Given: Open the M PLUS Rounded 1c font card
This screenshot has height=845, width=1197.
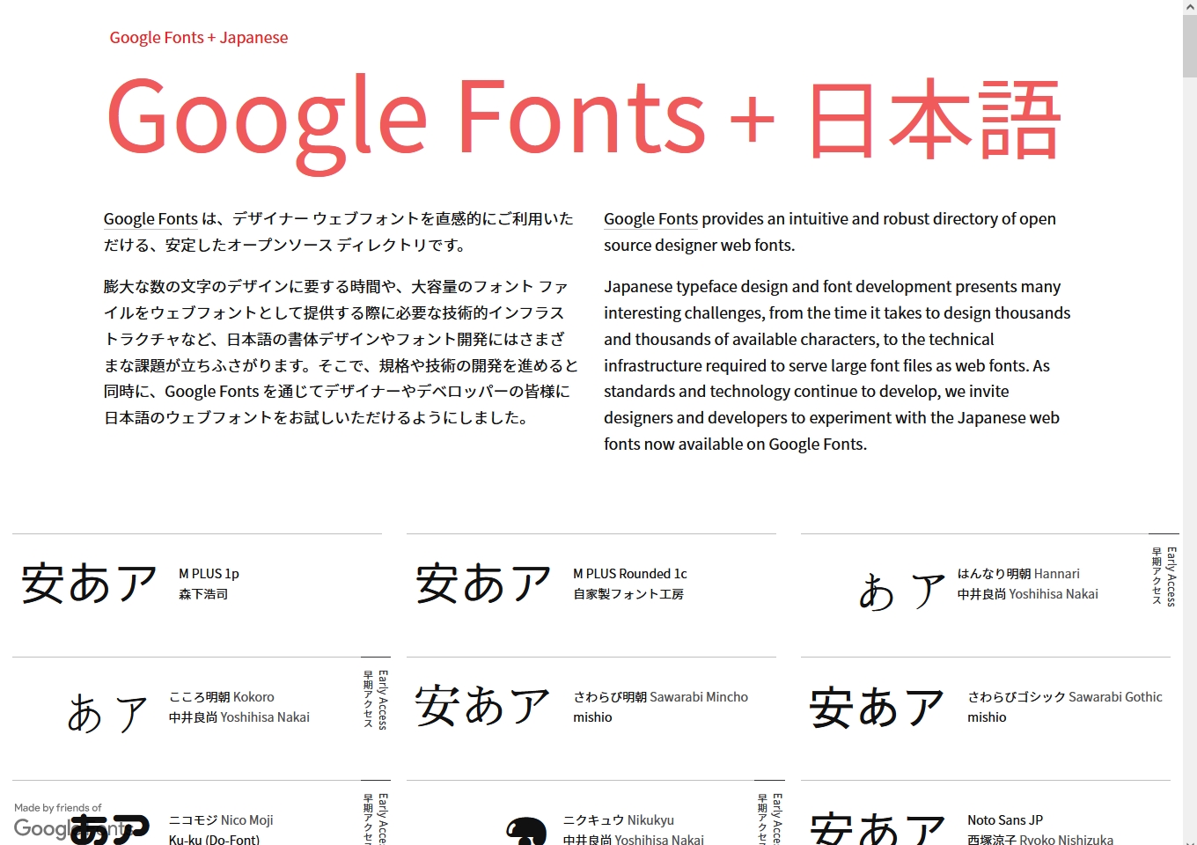Looking at the screenshot, I should click(x=591, y=595).
